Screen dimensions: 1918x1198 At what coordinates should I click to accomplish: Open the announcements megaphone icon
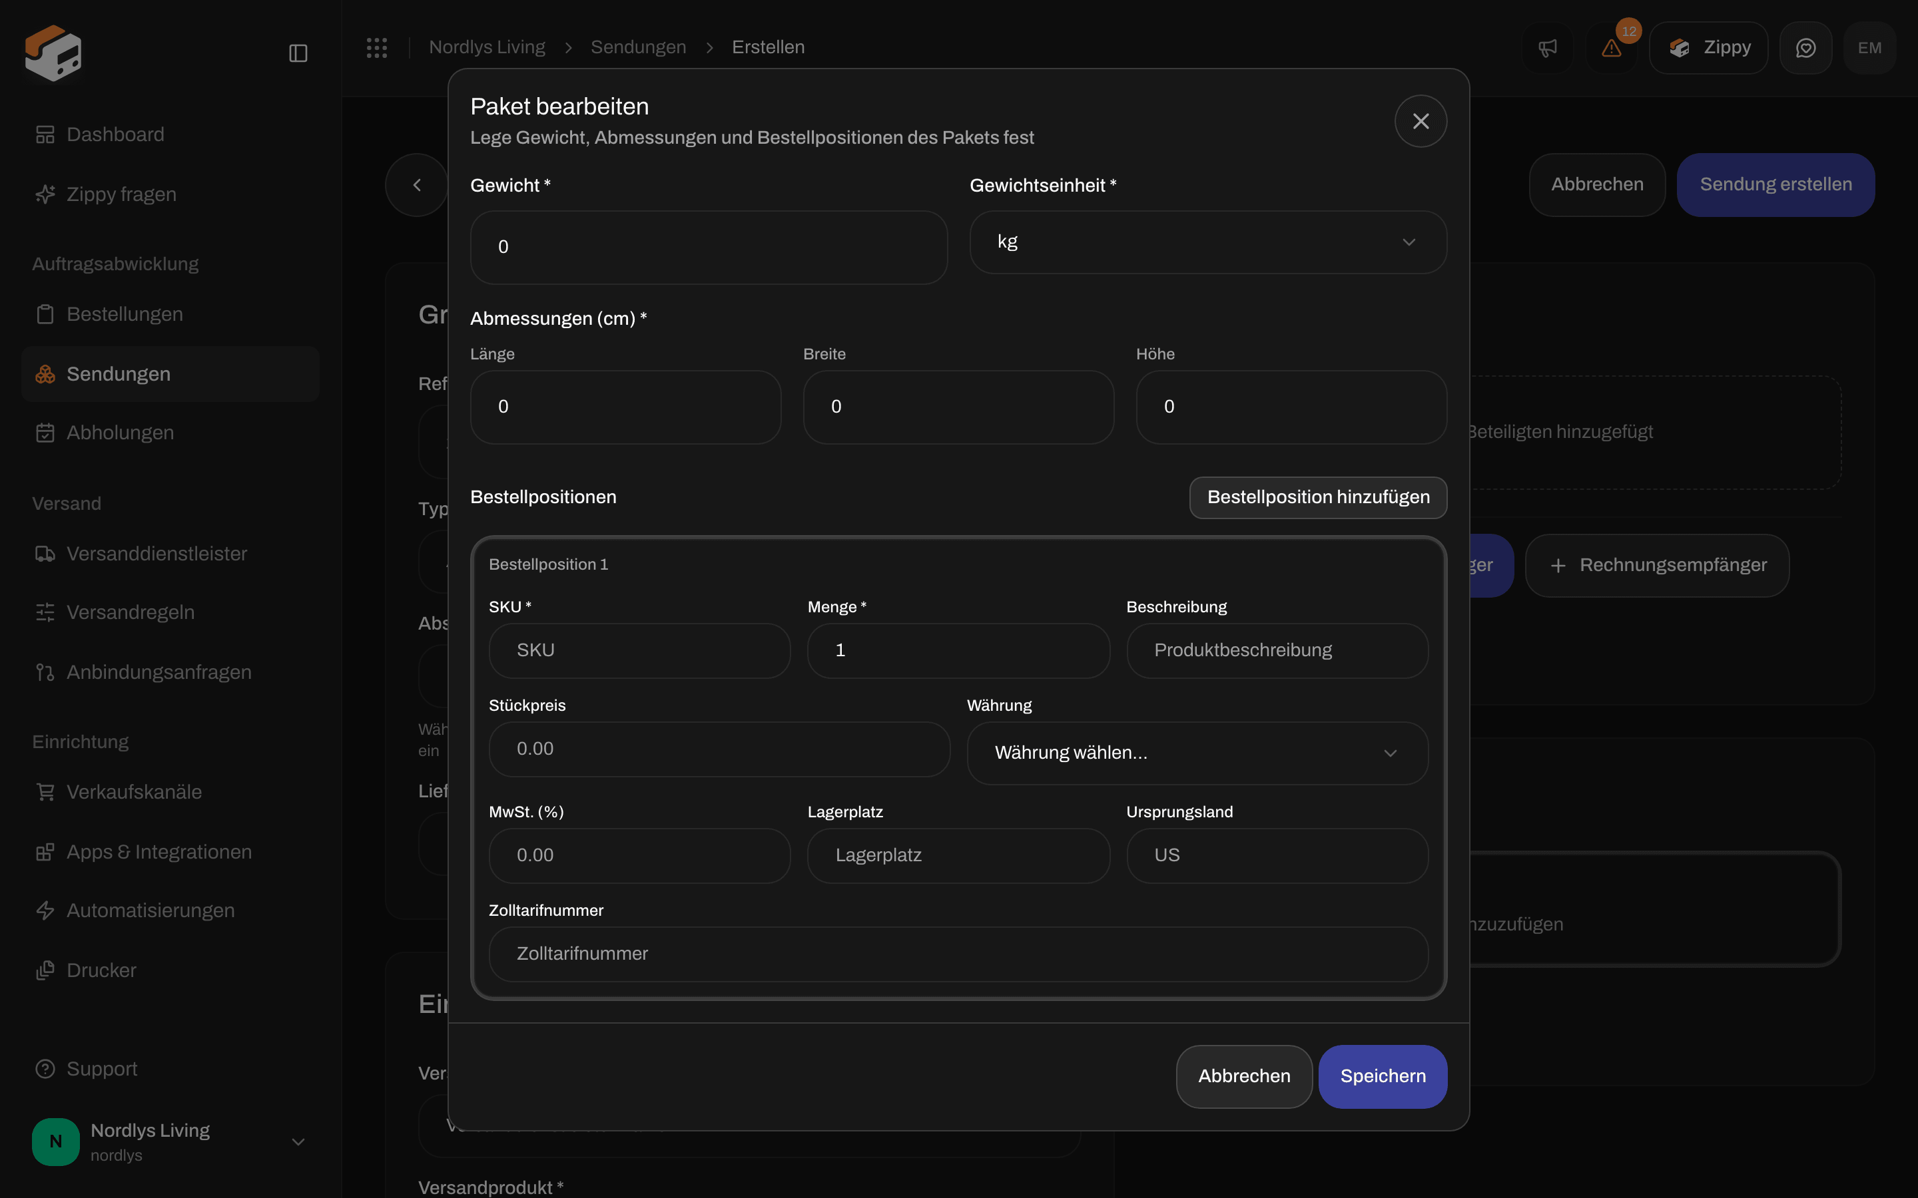pos(1547,47)
